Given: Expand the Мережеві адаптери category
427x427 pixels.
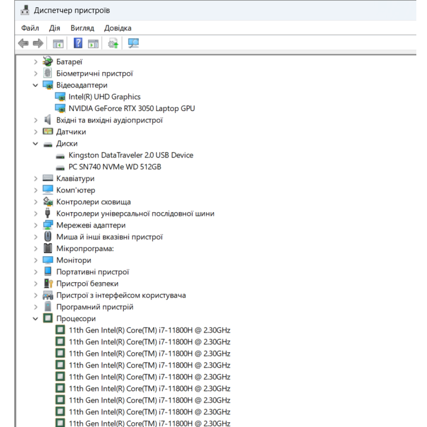Looking at the screenshot, I should tap(35, 225).
